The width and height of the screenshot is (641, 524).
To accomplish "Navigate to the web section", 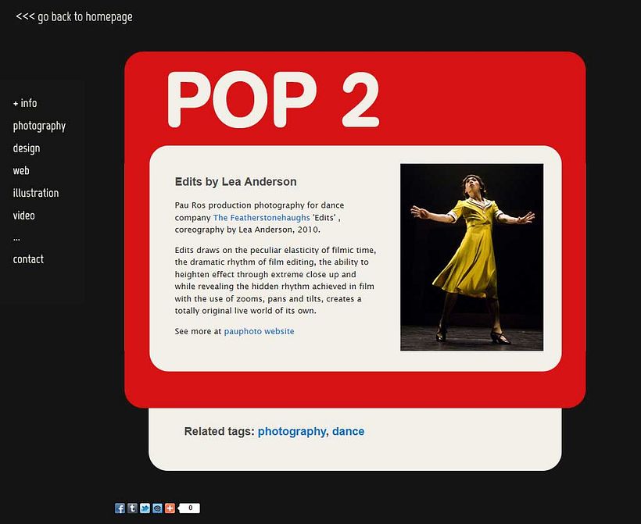I will tap(21, 170).
